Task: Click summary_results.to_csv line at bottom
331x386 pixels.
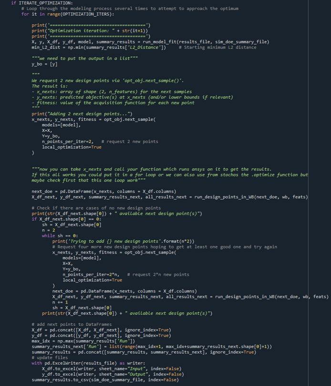Action: (105, 380)
